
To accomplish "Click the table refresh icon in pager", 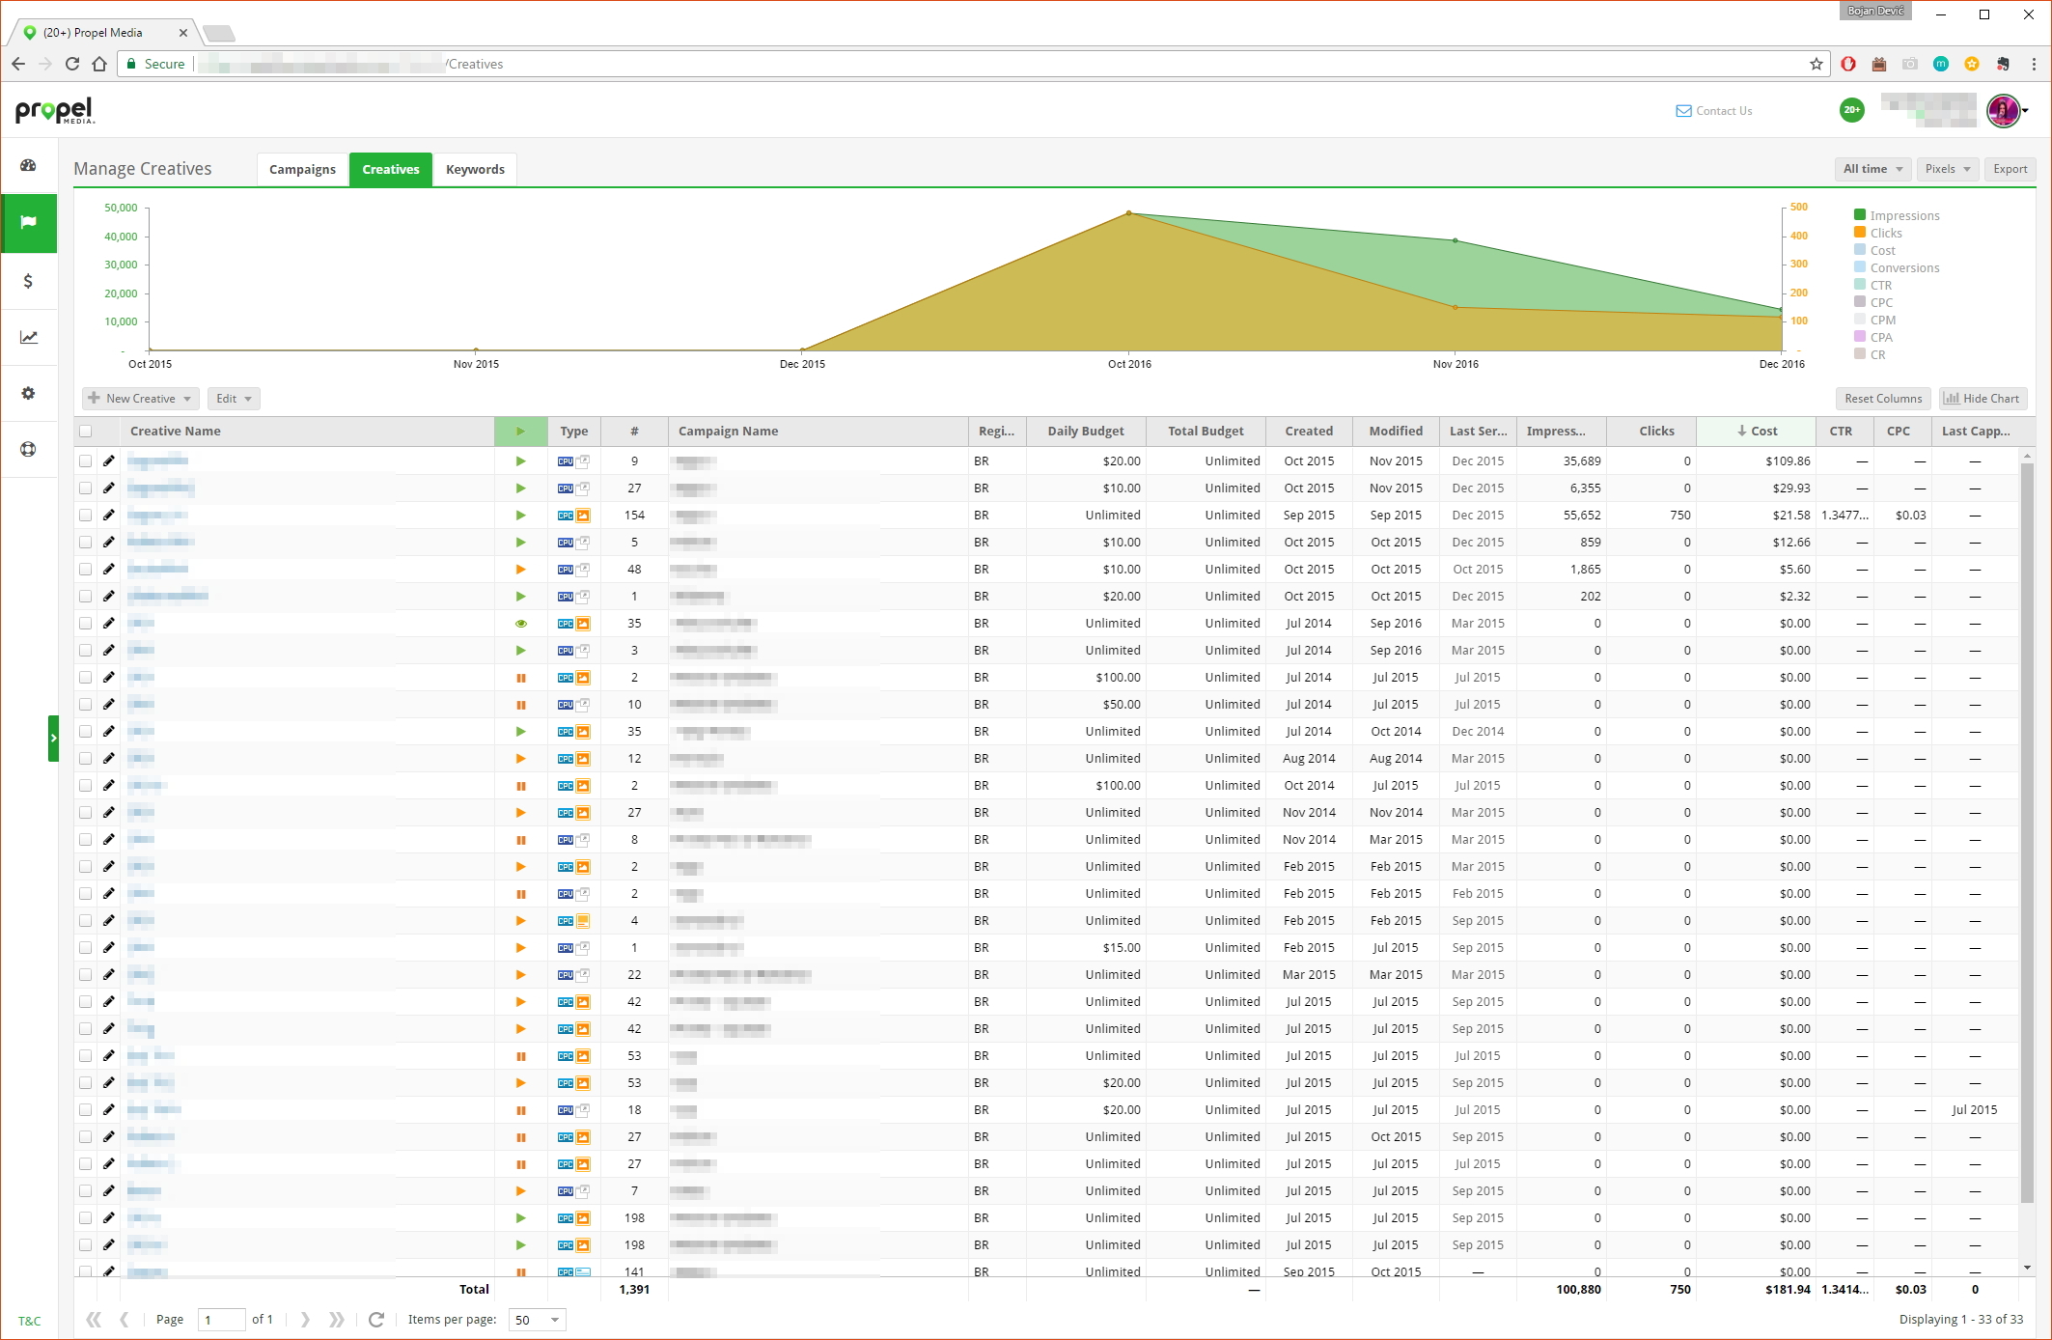I will click(376, 1319).
